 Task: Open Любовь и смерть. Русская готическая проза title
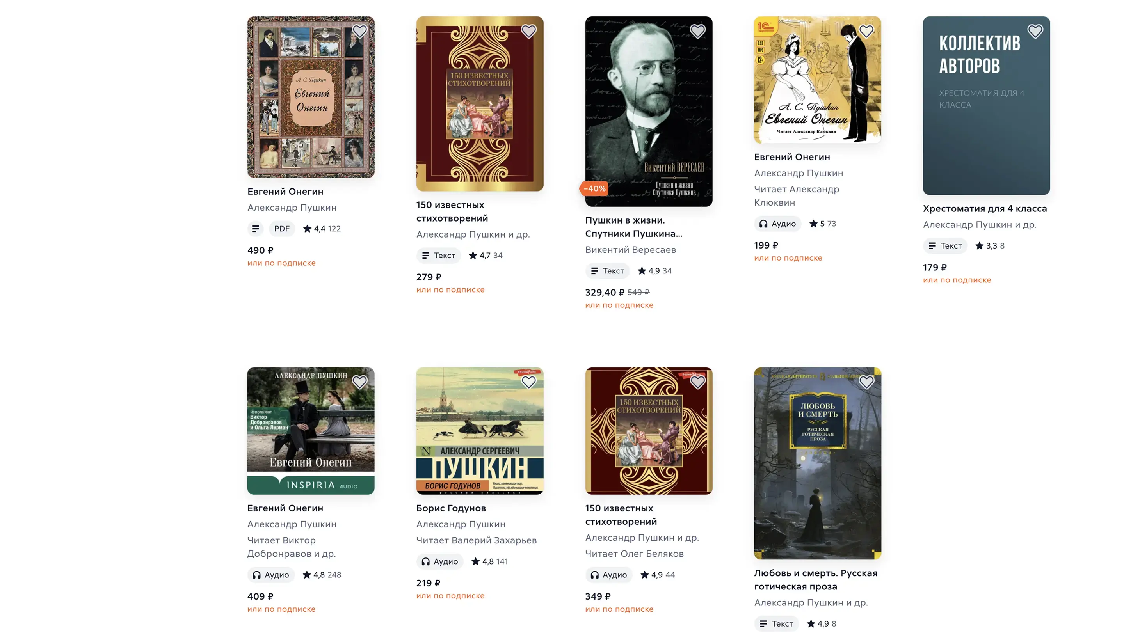[816, 580]
